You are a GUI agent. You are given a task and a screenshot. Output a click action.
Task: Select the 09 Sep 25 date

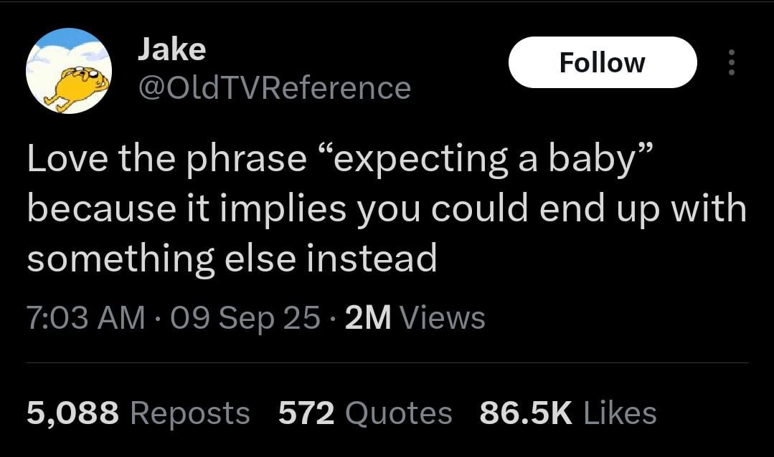point(245,317)
